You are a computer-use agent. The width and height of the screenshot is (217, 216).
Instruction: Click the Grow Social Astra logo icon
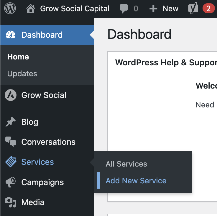pyautogui.click(x=11, y=95)
